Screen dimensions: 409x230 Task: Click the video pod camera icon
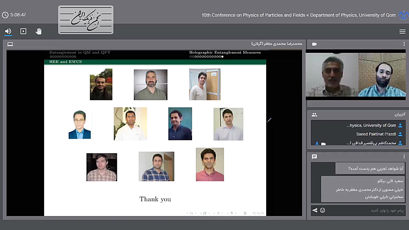point(314,44)
